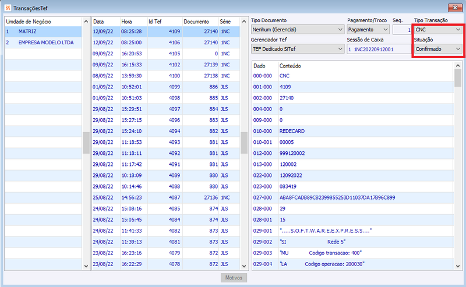Click the Dado/Conteúdo panel scrollbar thumb

[x=458, y=78]
